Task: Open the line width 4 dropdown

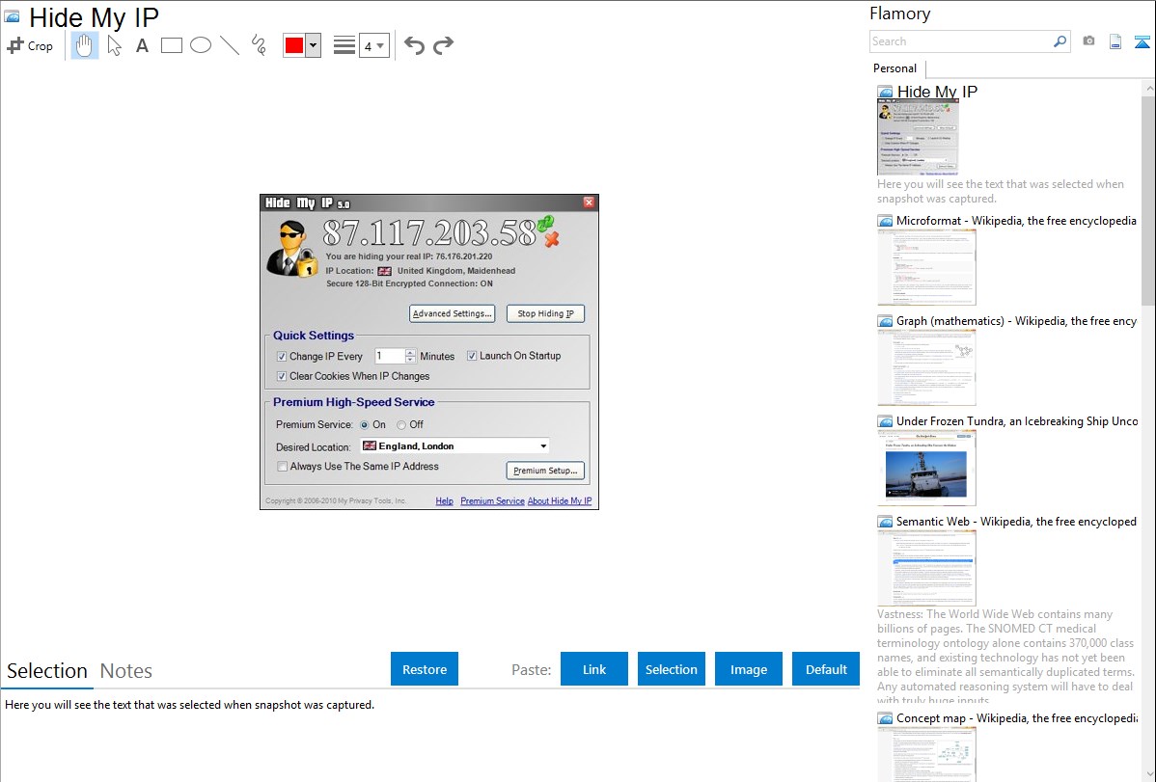Action: tap(373, 45)
